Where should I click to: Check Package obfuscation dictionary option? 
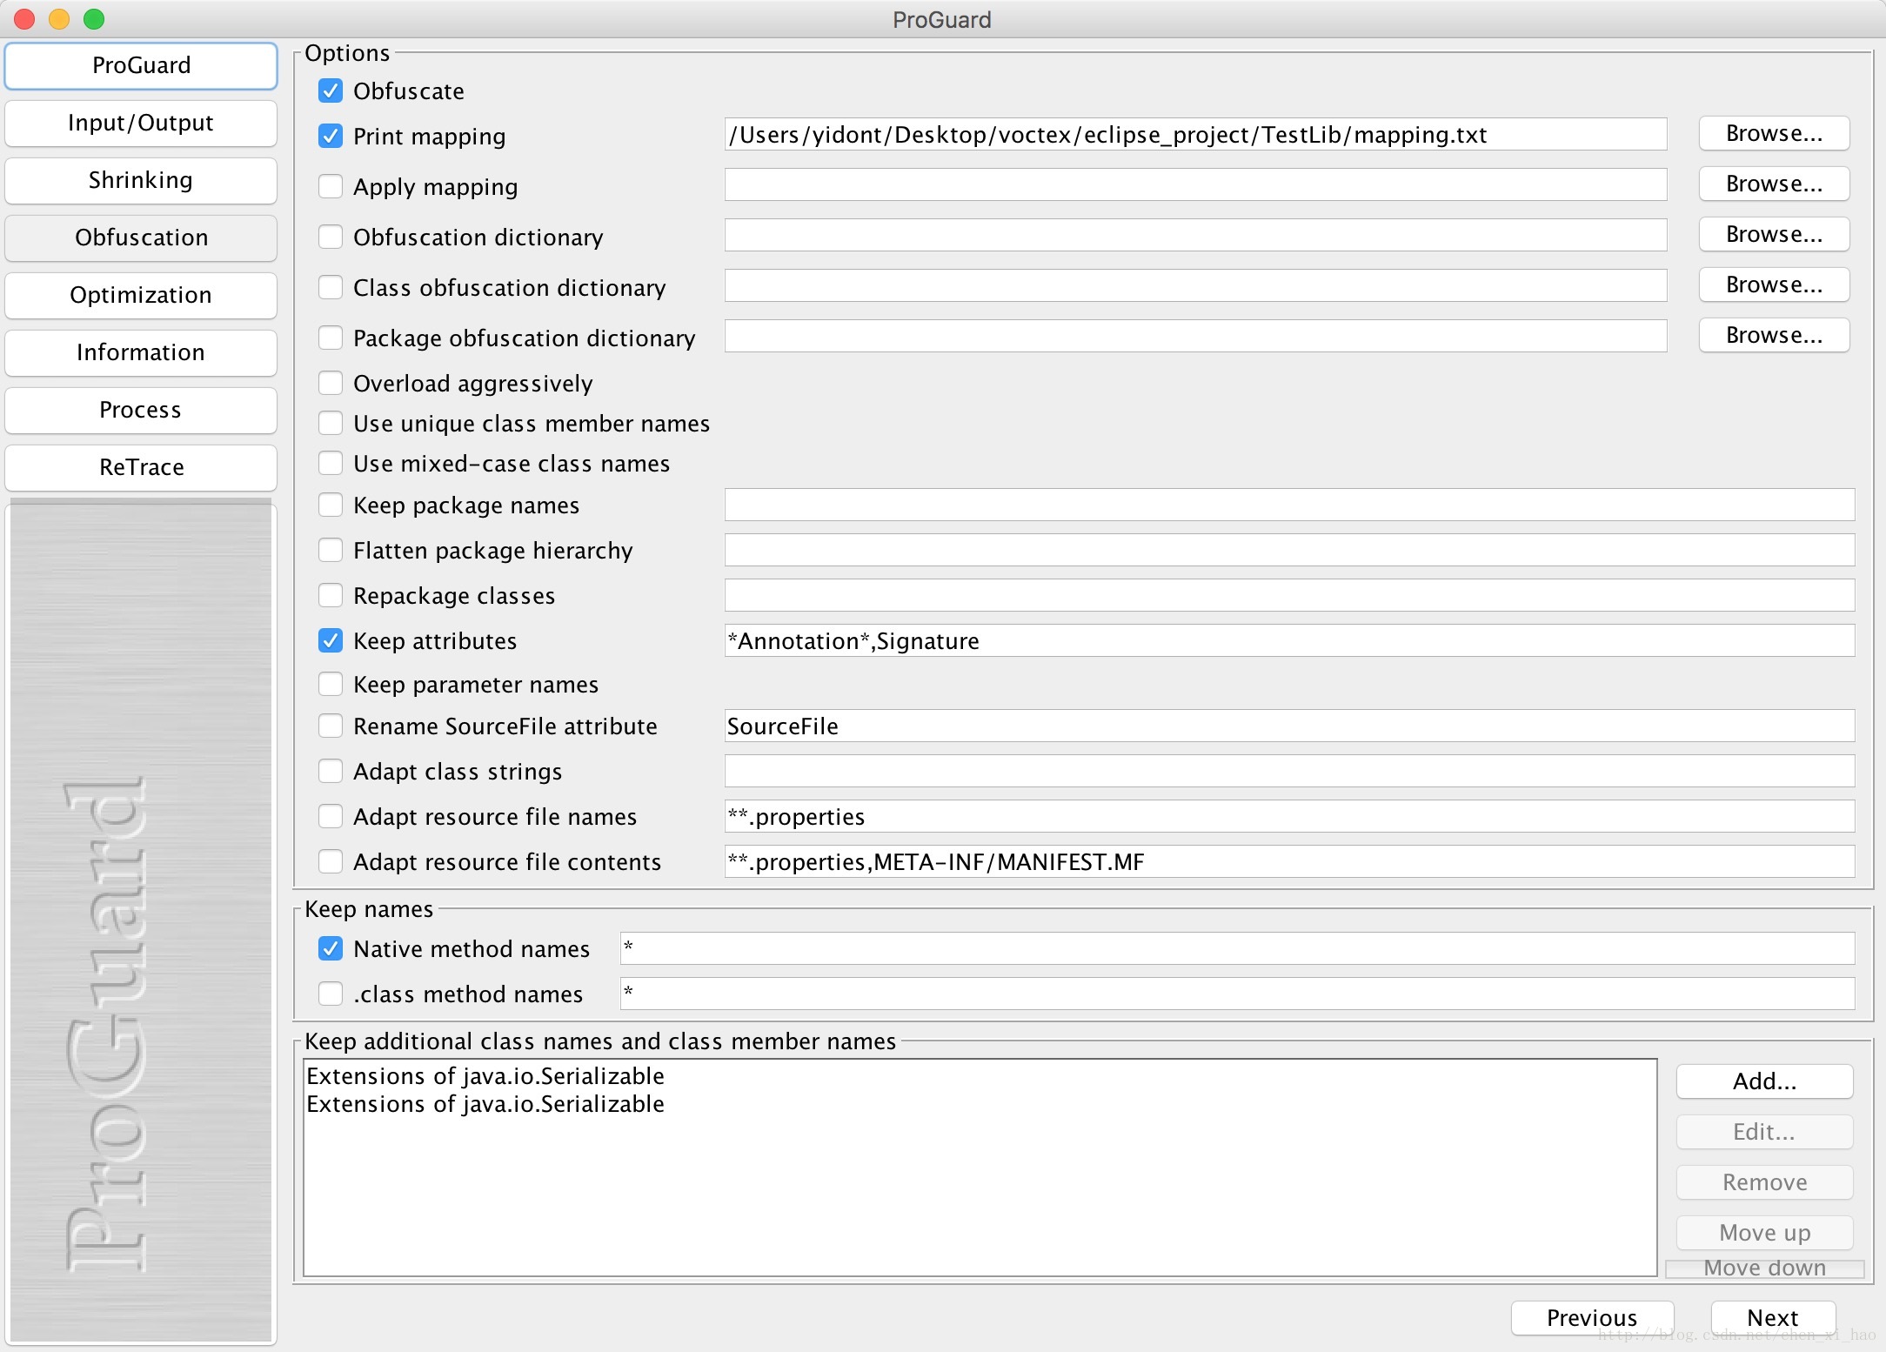(331, 338)
